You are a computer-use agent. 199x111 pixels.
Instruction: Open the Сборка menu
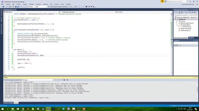25,4
